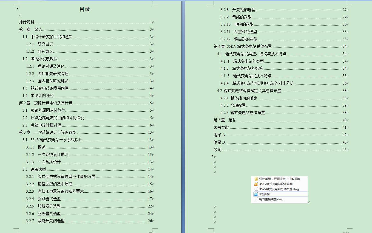372x233 pixels.
Task: Select the 第4章 35KV箱式变电站总体布置 entry
Action: click(x=242, y=46)
